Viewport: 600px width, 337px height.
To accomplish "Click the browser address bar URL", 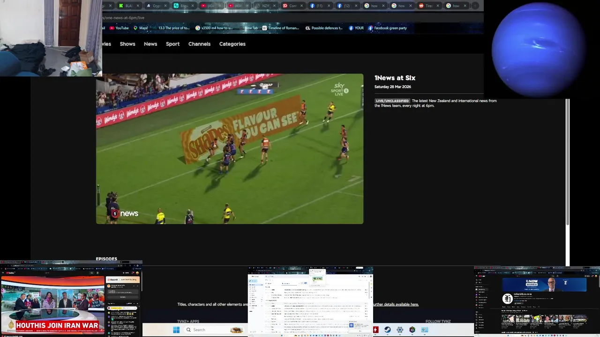I will pyautogui.click(x=124, y=18).
